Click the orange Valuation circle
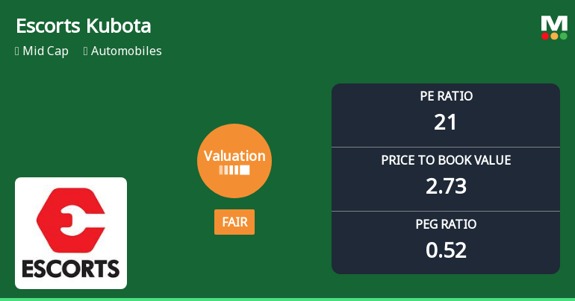 (x=234, y=160)
